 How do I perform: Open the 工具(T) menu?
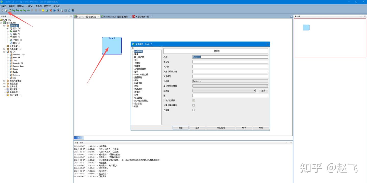coord(38,6)
